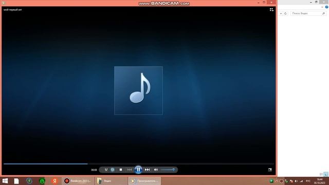Expand the Explorer address history dropdown
This screenshot has width=329, height=185.
(x=281, y=13)
